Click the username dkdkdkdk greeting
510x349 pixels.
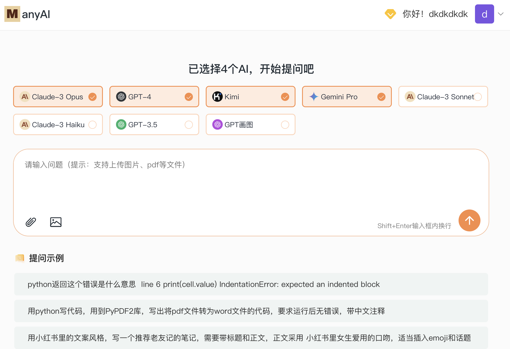tap(435, 14)
